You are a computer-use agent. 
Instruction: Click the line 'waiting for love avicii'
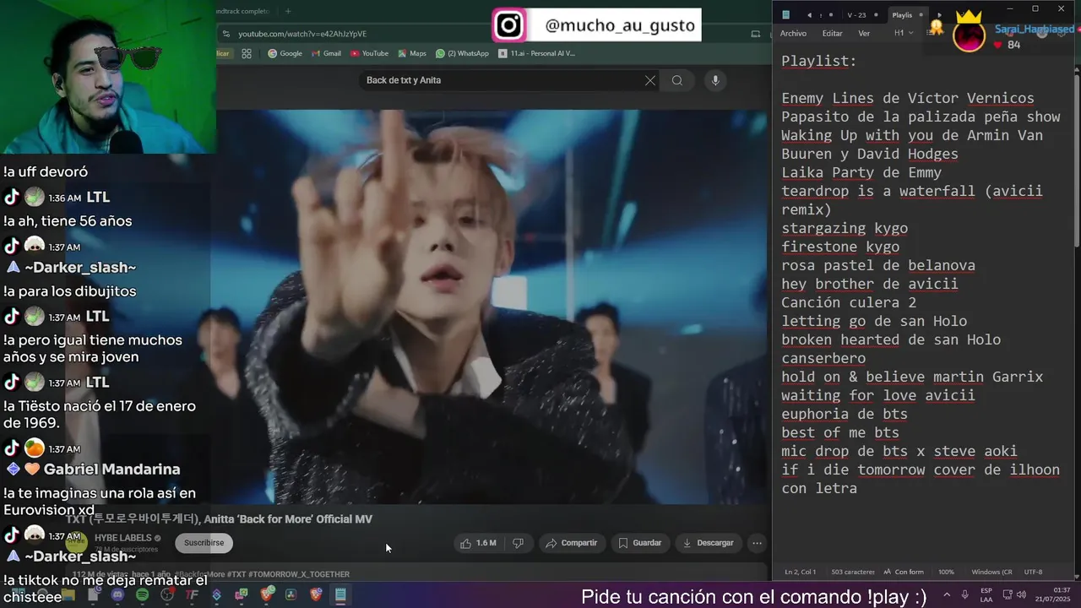coord(878,395)
